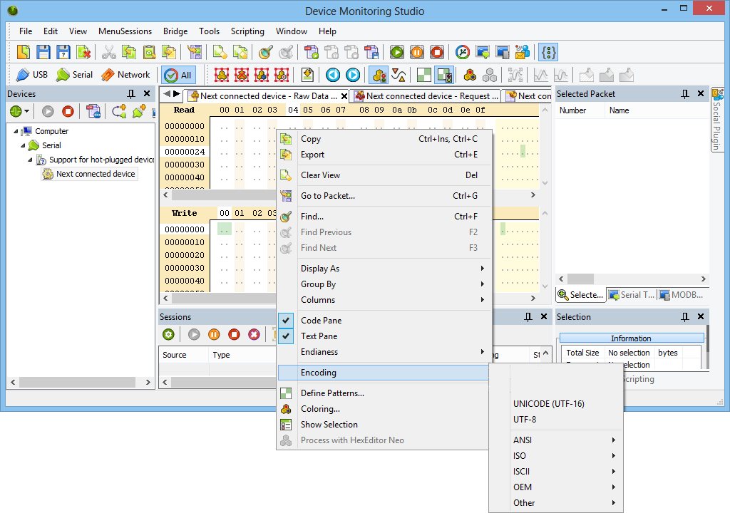Click the blue Previous arrow toolbar icon
The image size is (730, 513).
click(x=332, y=75)
